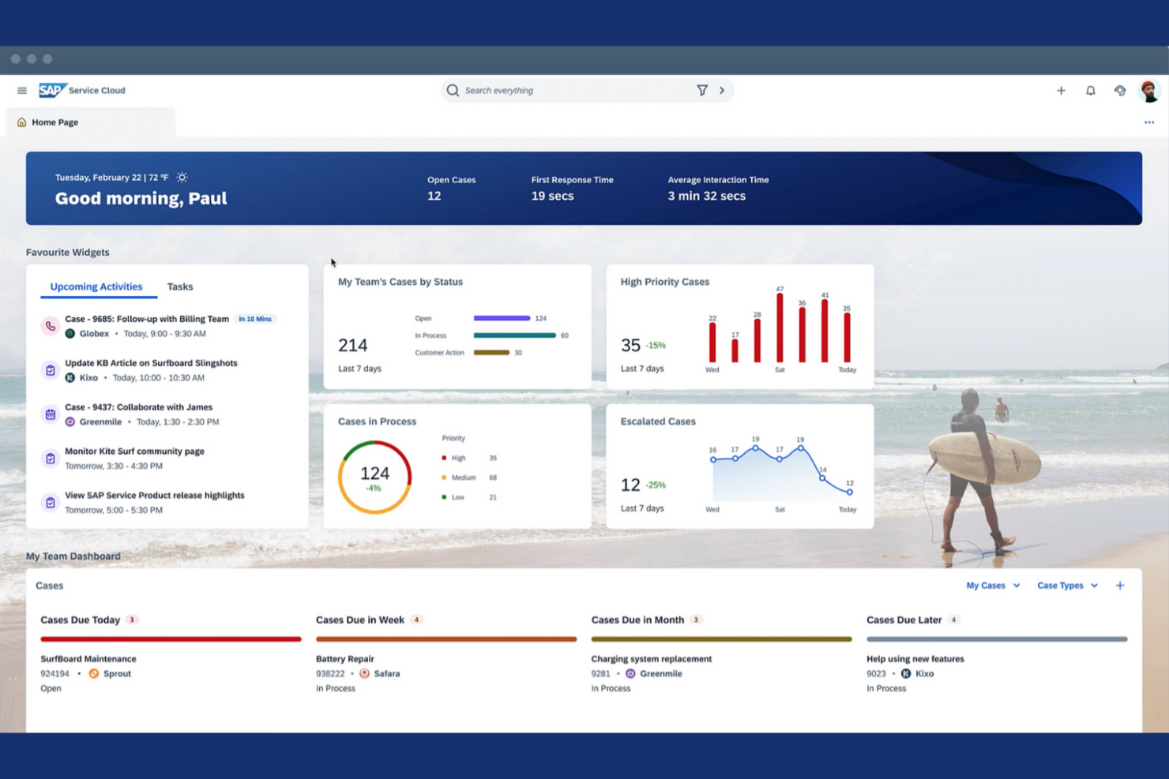Open the search filter icon
This screenshot has height=779, width=1169.
[702, 90]
